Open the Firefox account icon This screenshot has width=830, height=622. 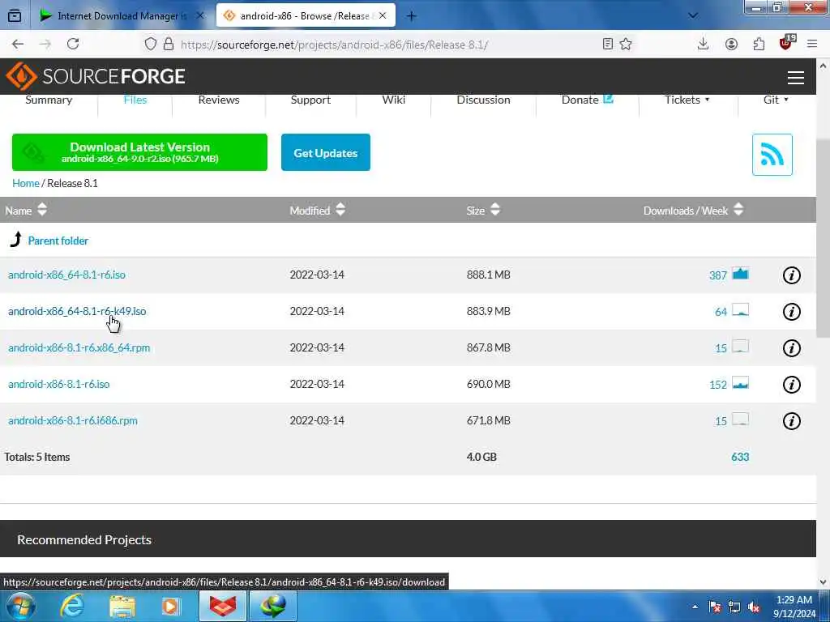click(731, 44)
